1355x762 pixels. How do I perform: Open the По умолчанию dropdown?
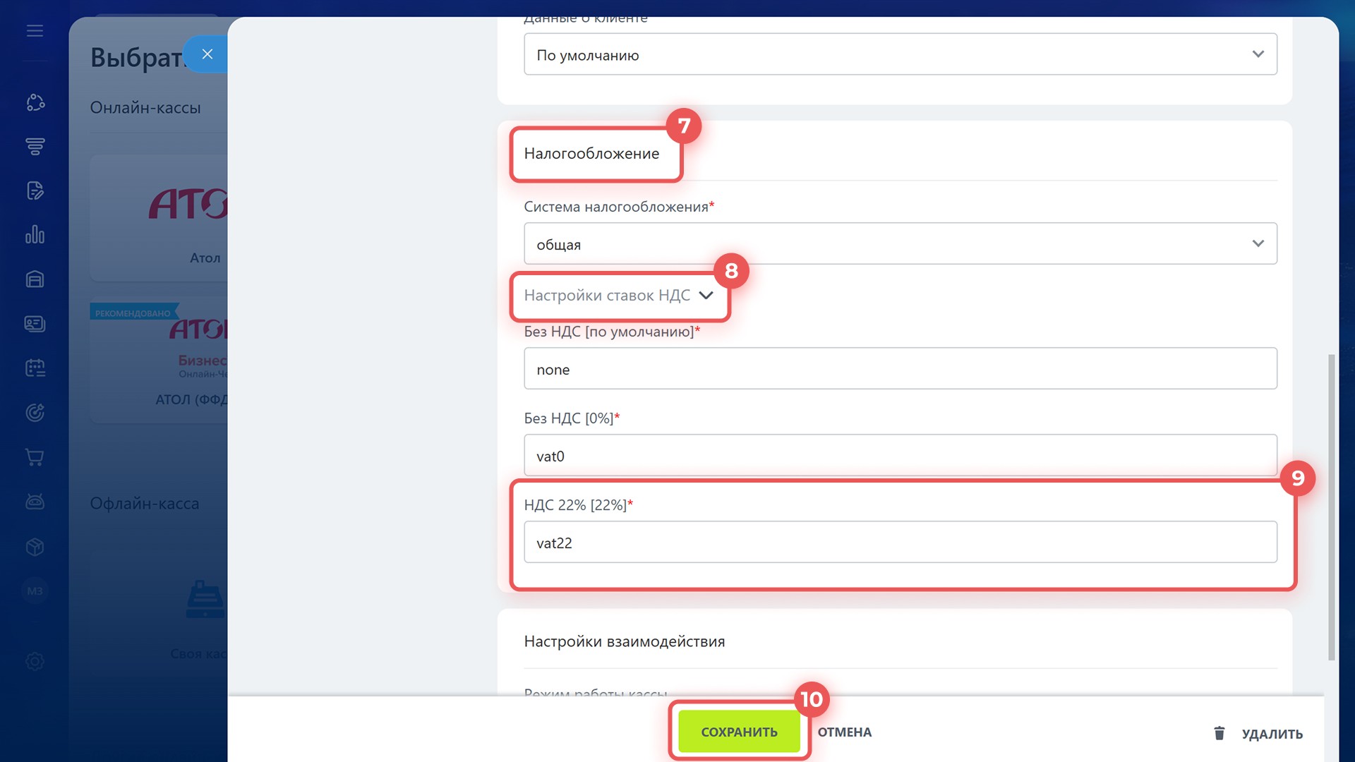(x=900, y=54)
